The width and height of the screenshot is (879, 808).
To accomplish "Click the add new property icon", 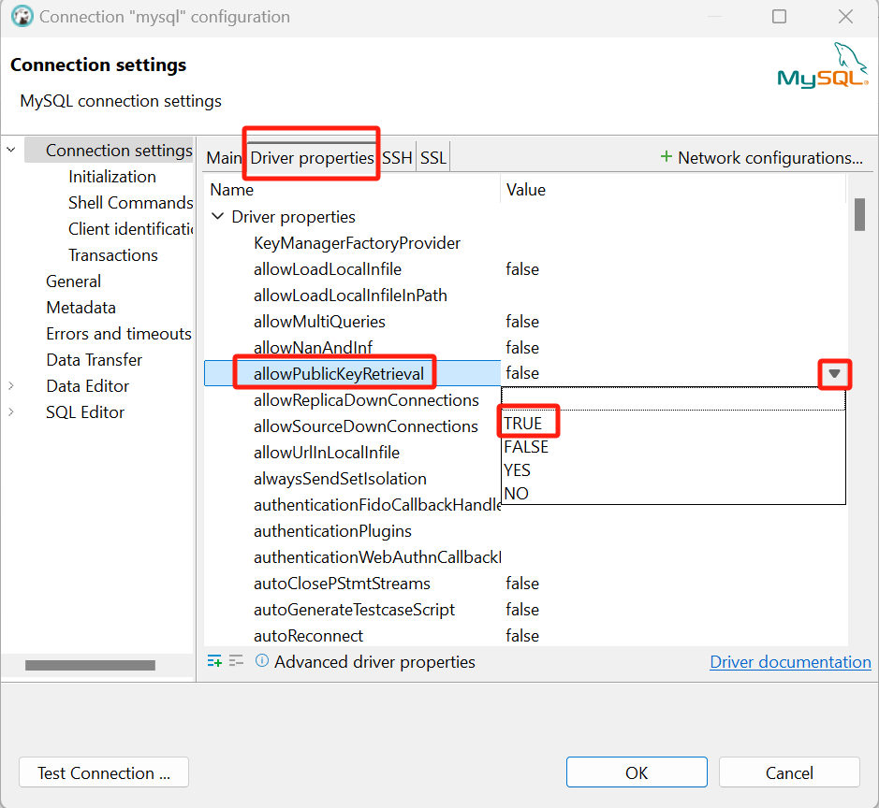I will (214, 661).
